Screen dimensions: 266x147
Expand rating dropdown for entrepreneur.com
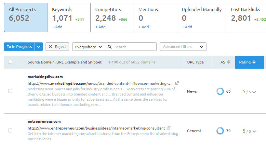254,131
